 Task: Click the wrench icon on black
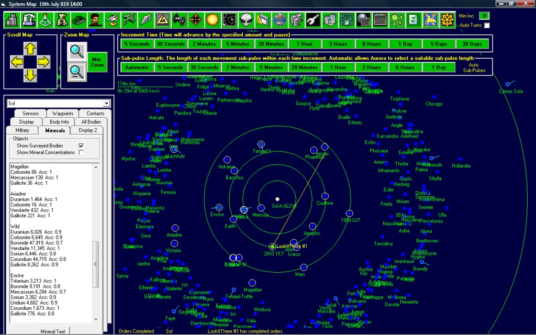(313, 20)
